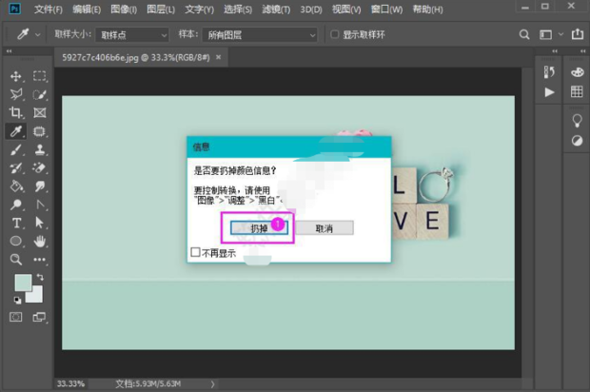Open the History panel icon

(x=549, y=72)
